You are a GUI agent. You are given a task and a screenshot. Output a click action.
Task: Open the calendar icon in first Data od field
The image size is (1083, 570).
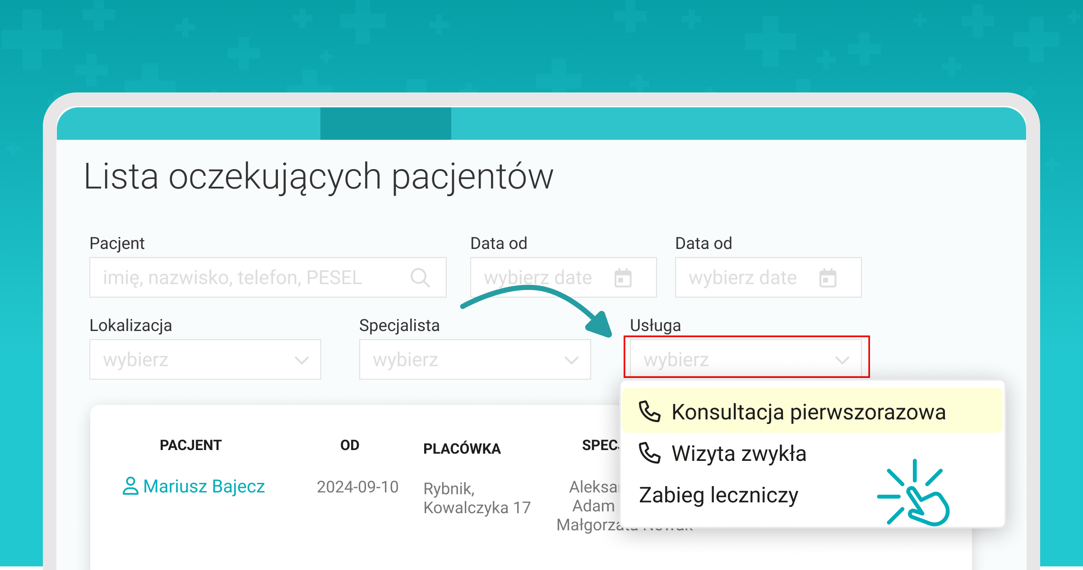coord(623,277)
